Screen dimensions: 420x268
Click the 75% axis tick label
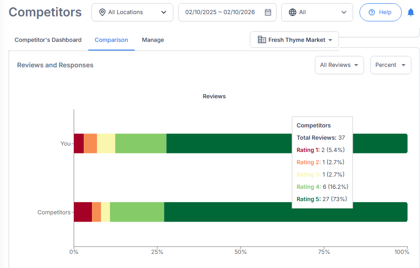click(324, 252)
